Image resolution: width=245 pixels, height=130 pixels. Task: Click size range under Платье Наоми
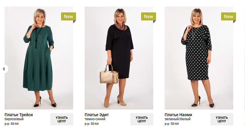[171, 124]
